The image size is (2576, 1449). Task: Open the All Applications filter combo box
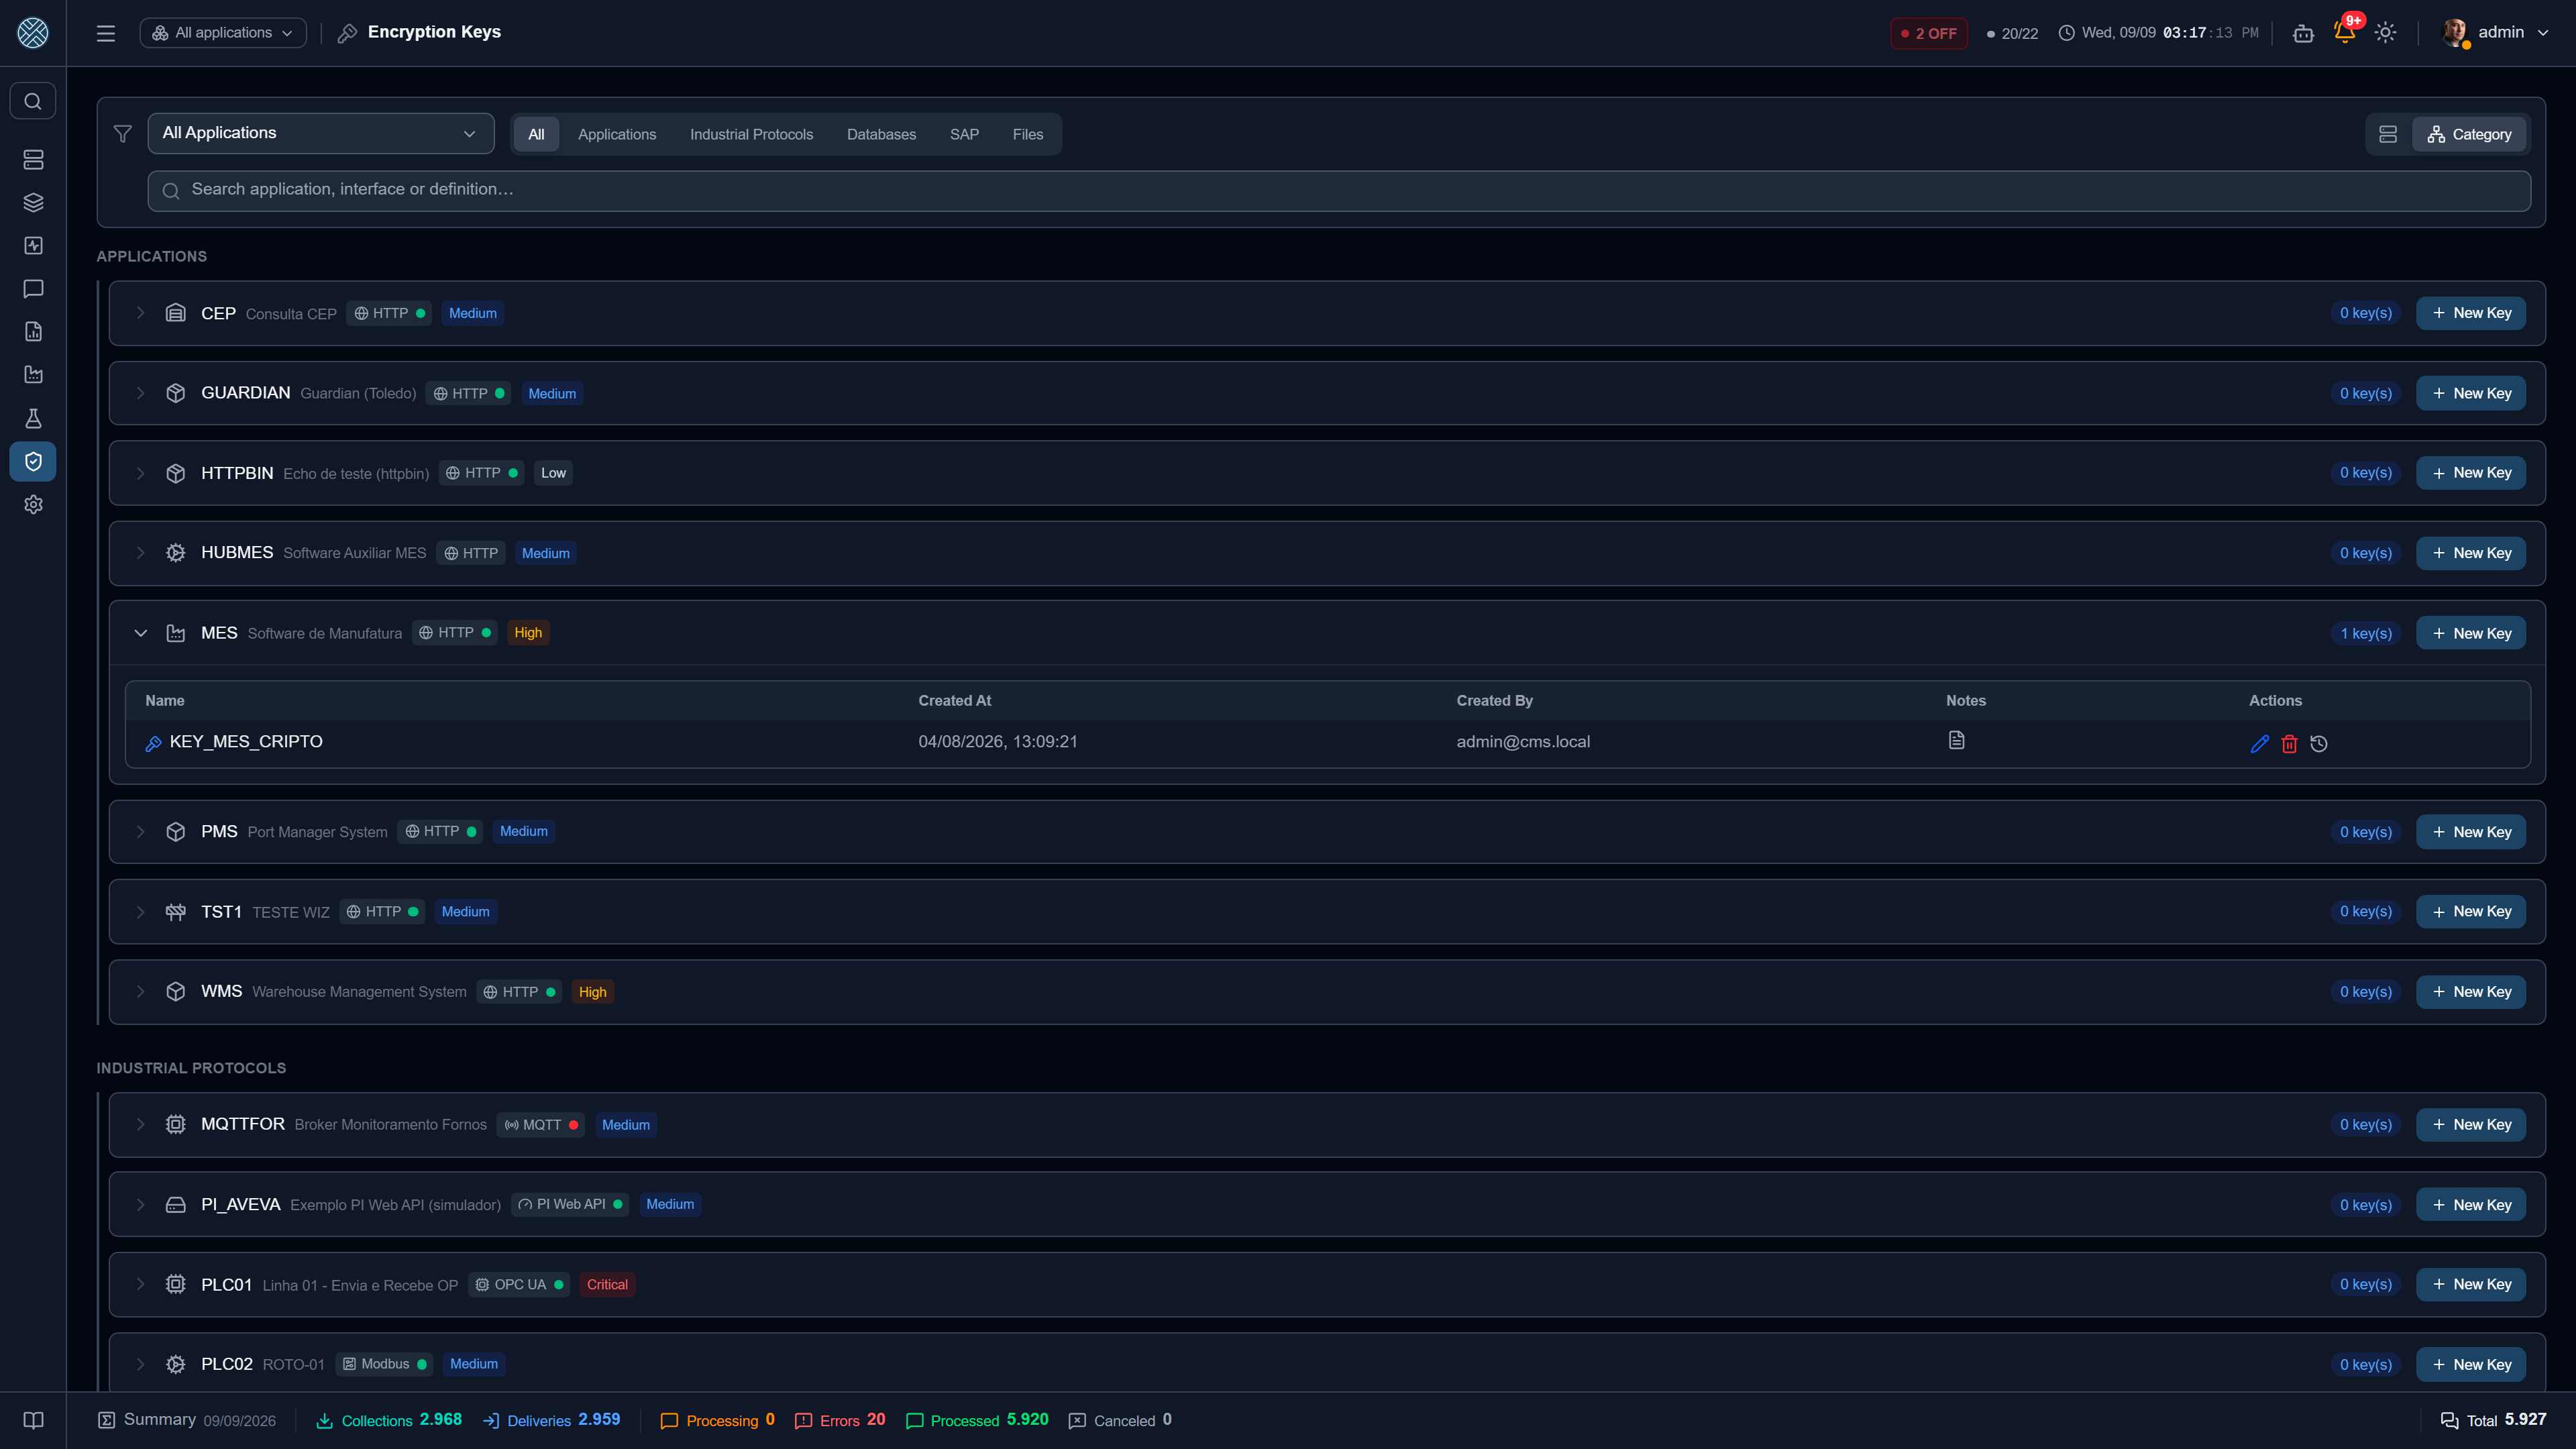[x=321, y=133]
